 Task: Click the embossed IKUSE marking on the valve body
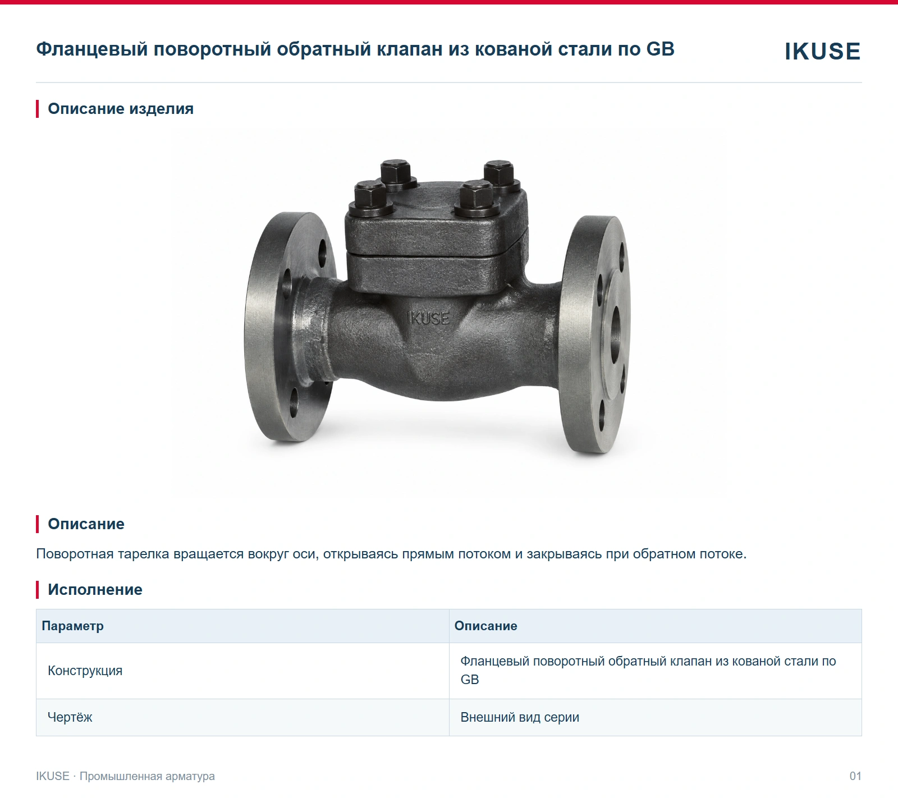tap(428, 318)
